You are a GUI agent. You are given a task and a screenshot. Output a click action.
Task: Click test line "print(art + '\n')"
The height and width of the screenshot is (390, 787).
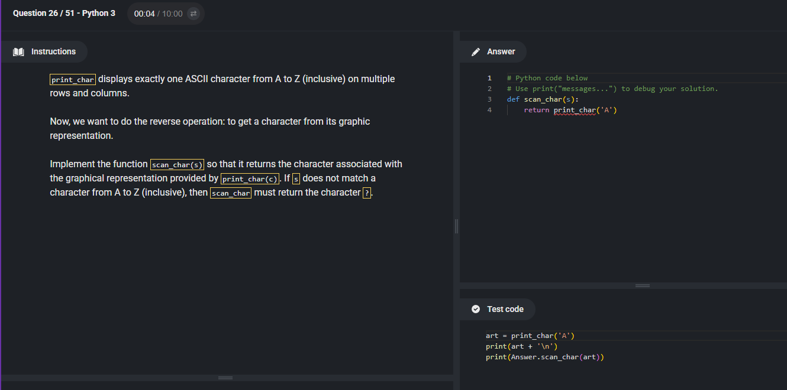point(522,346)
